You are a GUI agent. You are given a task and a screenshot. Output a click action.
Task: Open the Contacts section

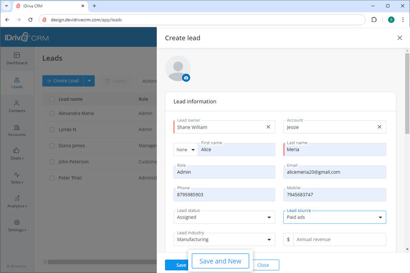click(17, 106)
